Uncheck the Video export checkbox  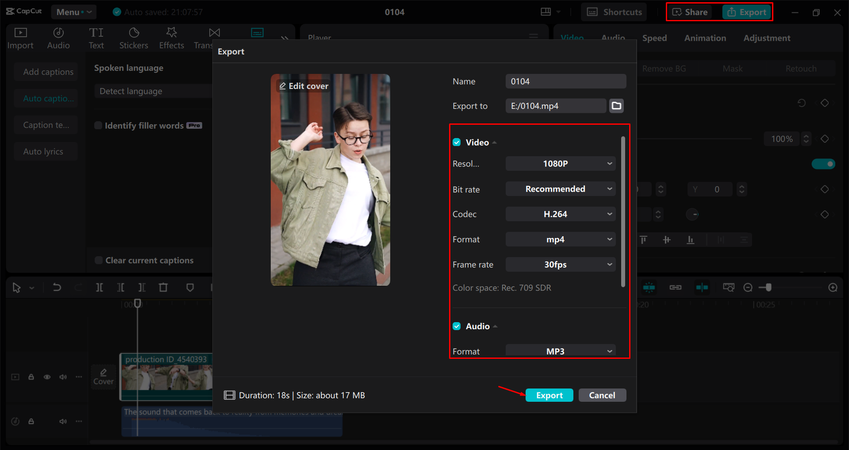pyautogui.click(x=456, y=142)
